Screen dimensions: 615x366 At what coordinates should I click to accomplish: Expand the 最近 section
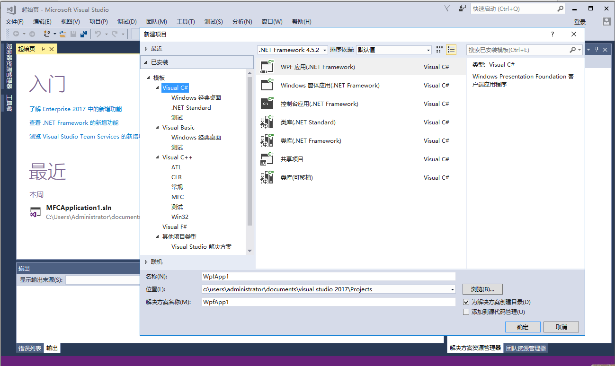tap(146, 49)
